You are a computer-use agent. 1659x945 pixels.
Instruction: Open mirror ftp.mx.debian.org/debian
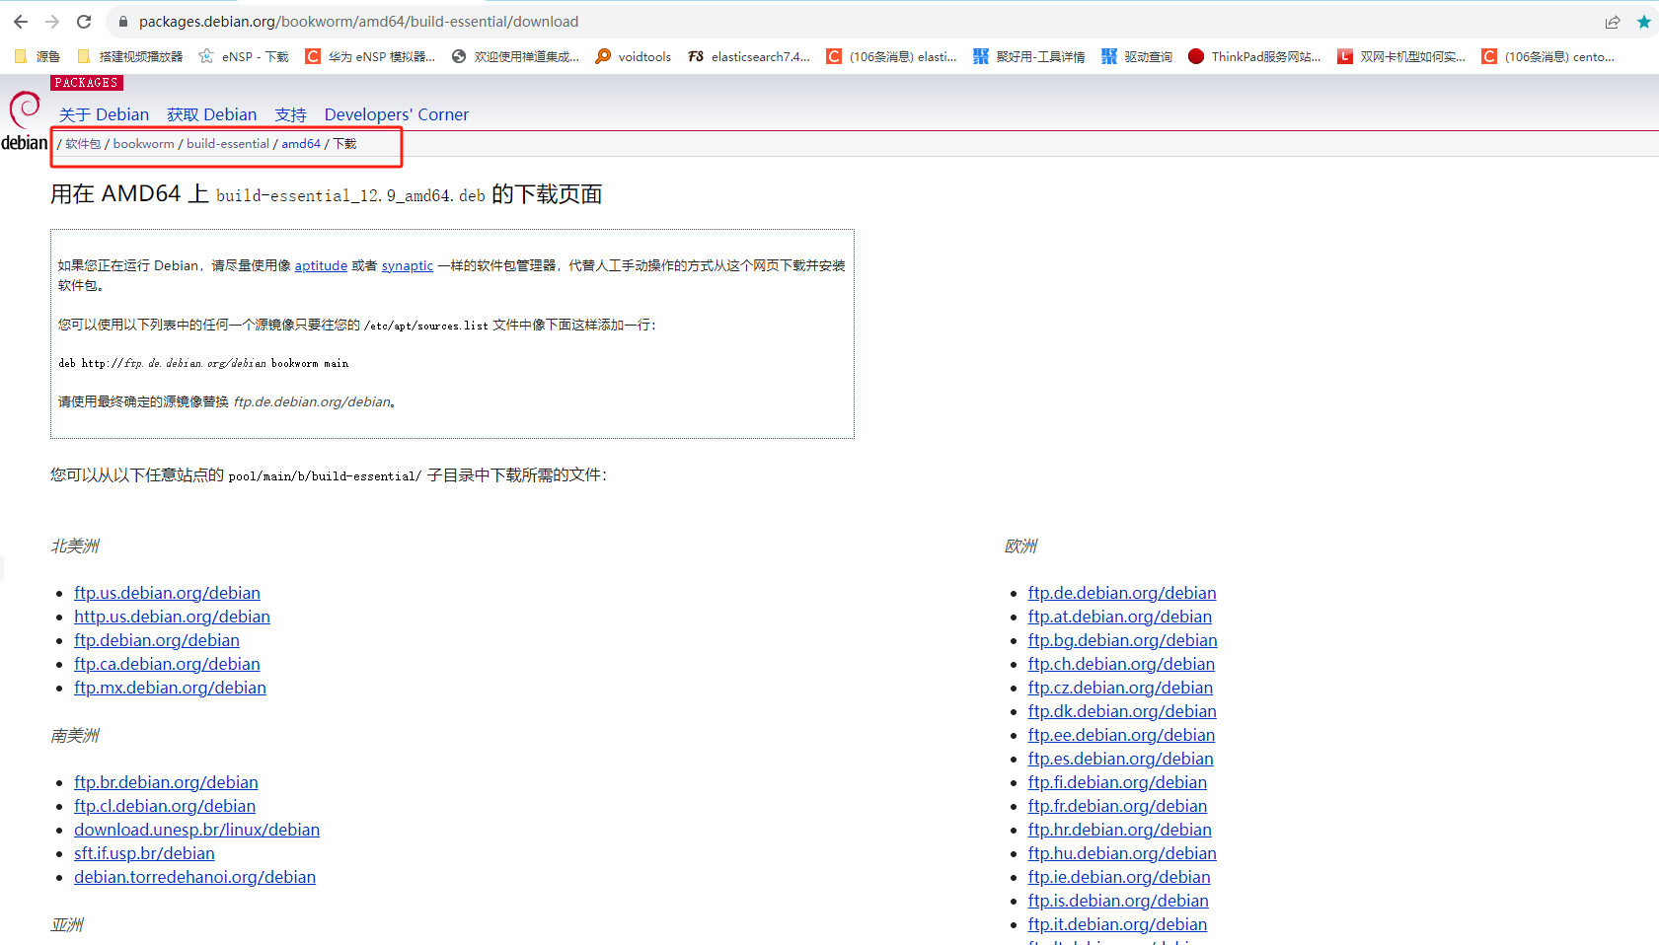[170, 688]
